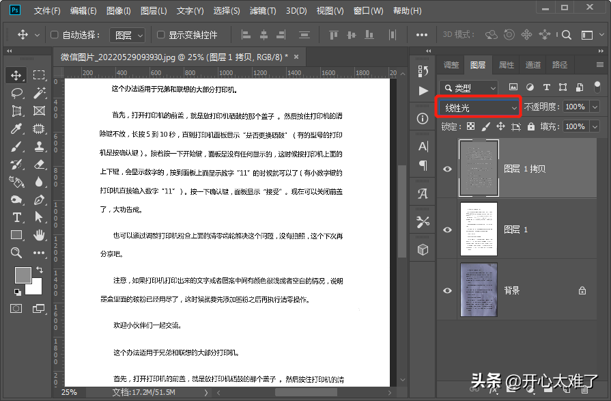611x401 pixels.
Task: Hide the 图层 1 拷贝 layer
Action: (x=447, y=169)
